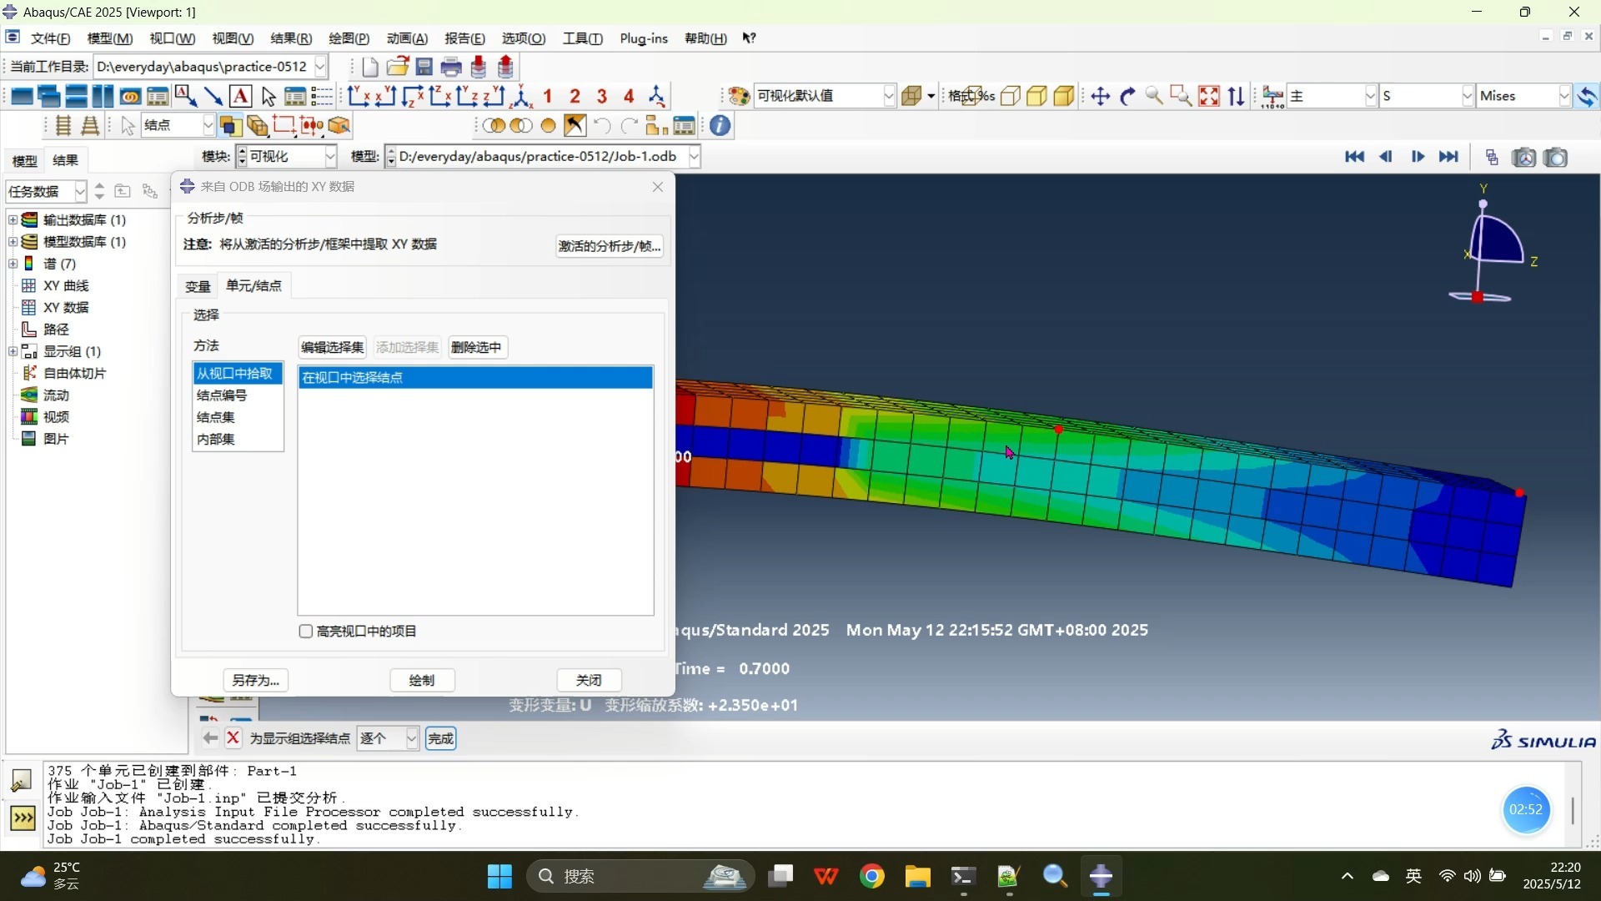Open 自由体切片 in the results tree
Screen dimensions: 1601x901
click(x=74, y=374)
